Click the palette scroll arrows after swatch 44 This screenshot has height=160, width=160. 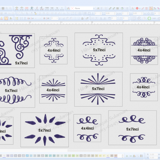[x=123, y=156]
